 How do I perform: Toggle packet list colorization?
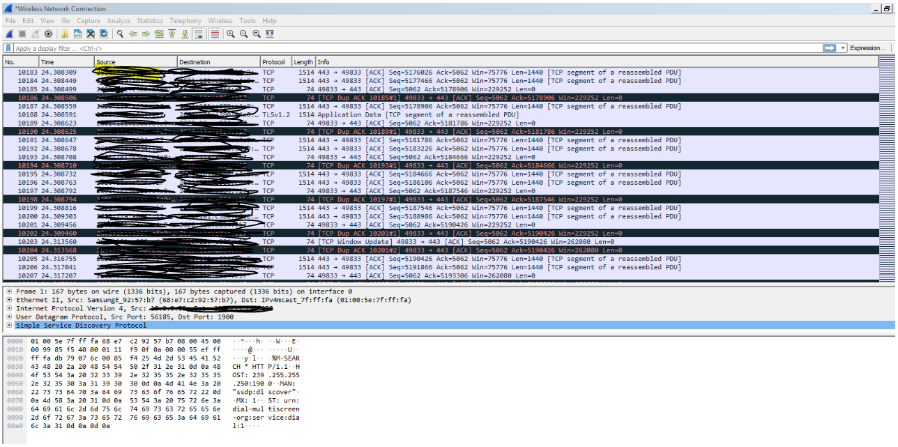coord(215,33)
